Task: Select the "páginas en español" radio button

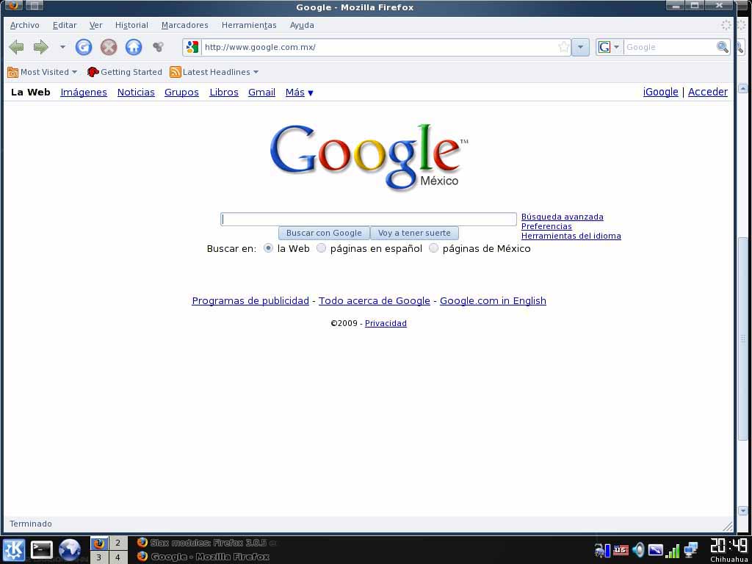Action: pos(322,248)
